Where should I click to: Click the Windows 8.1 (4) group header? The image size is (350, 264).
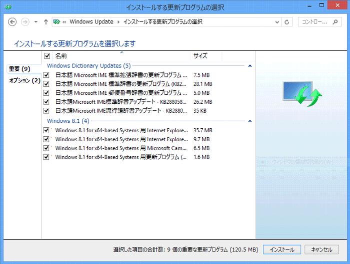[x=68, y=121]
